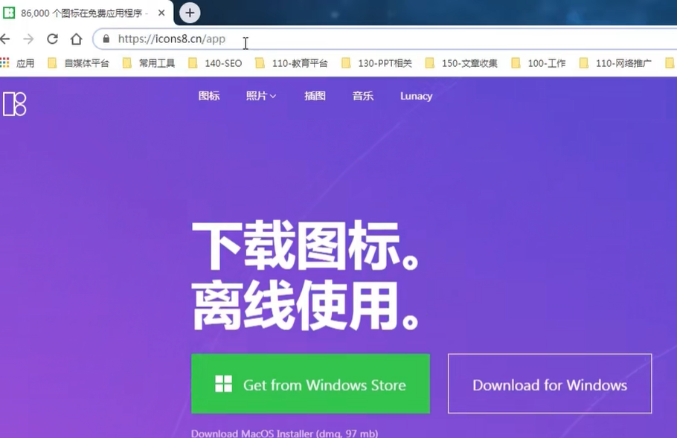Open the 100-工作 bookmark folder
677x438 pixels.
tap(538, 63)
